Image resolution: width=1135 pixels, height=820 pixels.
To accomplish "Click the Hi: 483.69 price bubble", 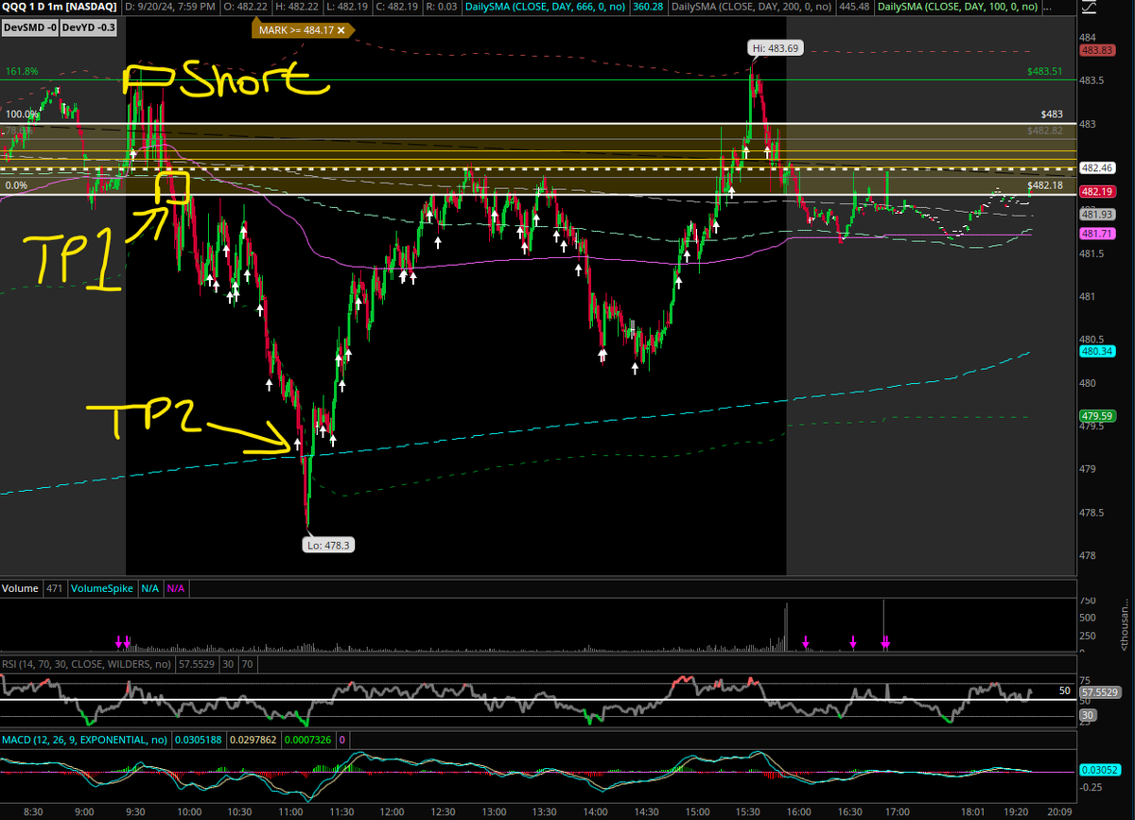I will click(x=776, y=46).
